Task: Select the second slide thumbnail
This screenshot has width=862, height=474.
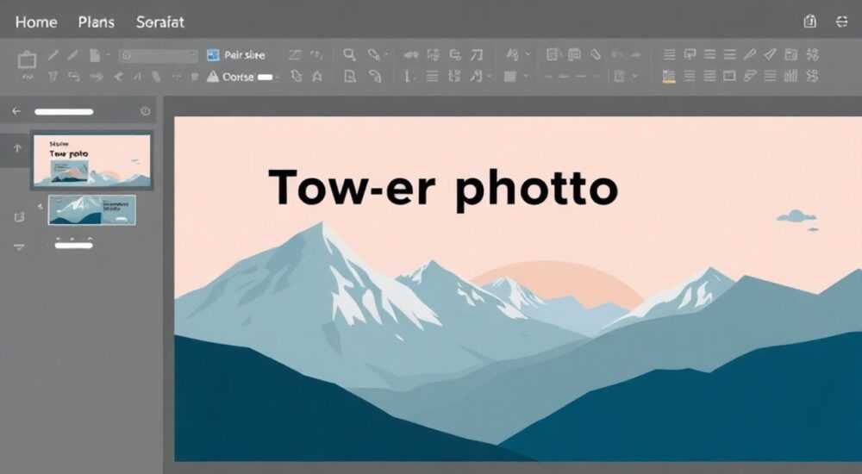Action: [92, 209]
